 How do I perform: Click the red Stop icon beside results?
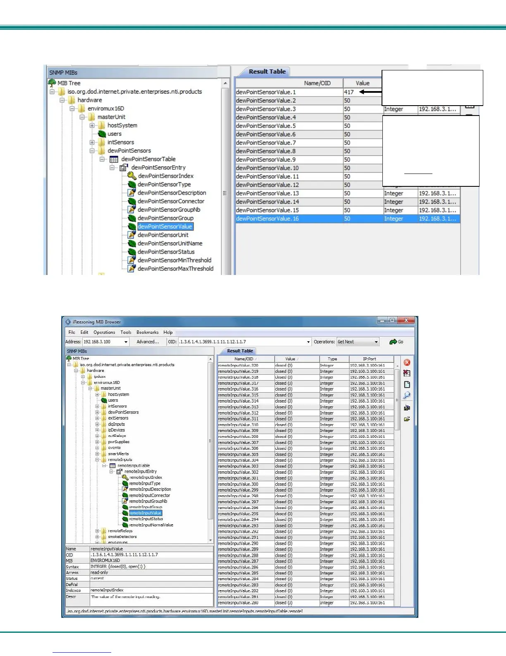point(407,362)
